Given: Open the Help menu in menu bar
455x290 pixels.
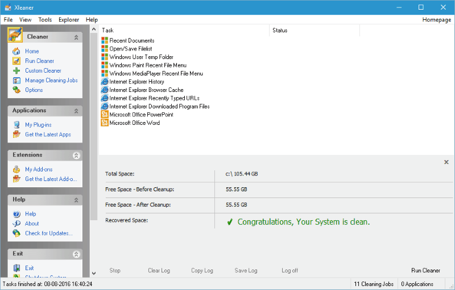Looking at the screenshot, I should click(x=92, y=20).
